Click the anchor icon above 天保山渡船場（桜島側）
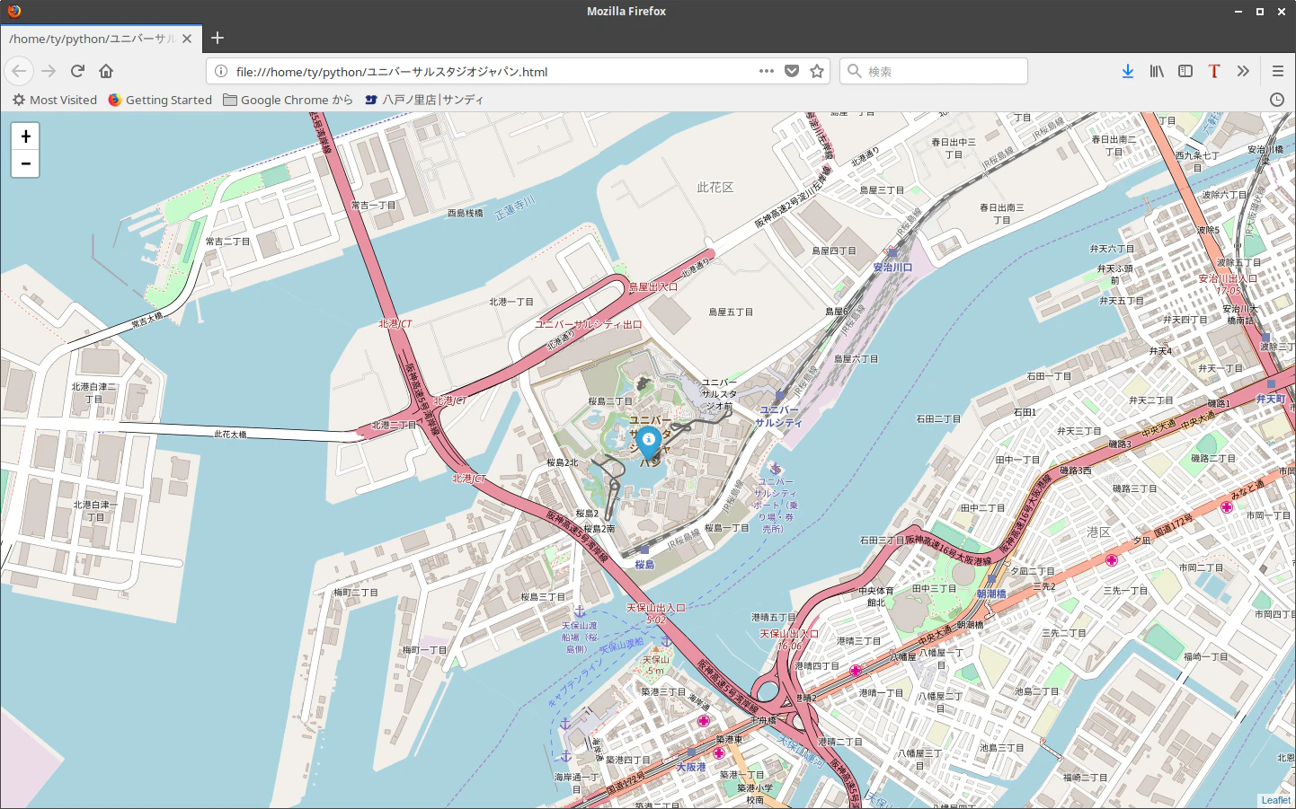The height and width of the screenshot is (809, 1296). [580, 611]
